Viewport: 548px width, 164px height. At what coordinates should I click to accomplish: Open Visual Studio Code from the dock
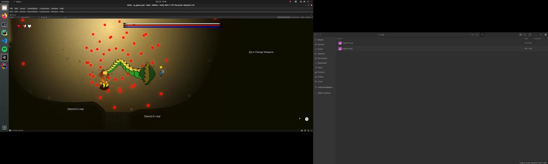click(4, 41)
